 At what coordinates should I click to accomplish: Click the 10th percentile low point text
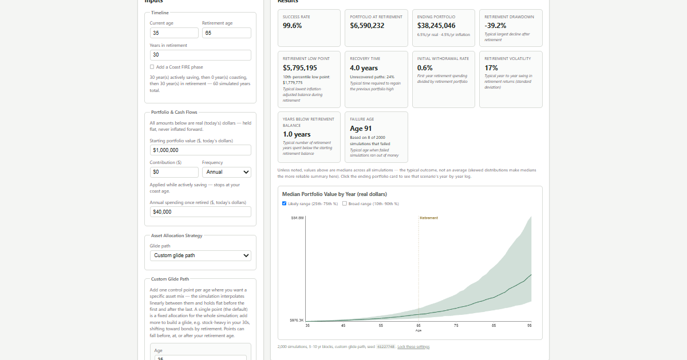click(306, 79)
